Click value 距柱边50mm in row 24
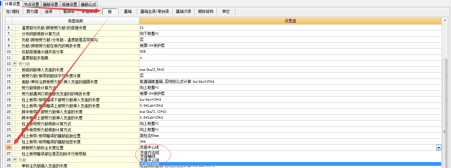 (x=149, y=135)
